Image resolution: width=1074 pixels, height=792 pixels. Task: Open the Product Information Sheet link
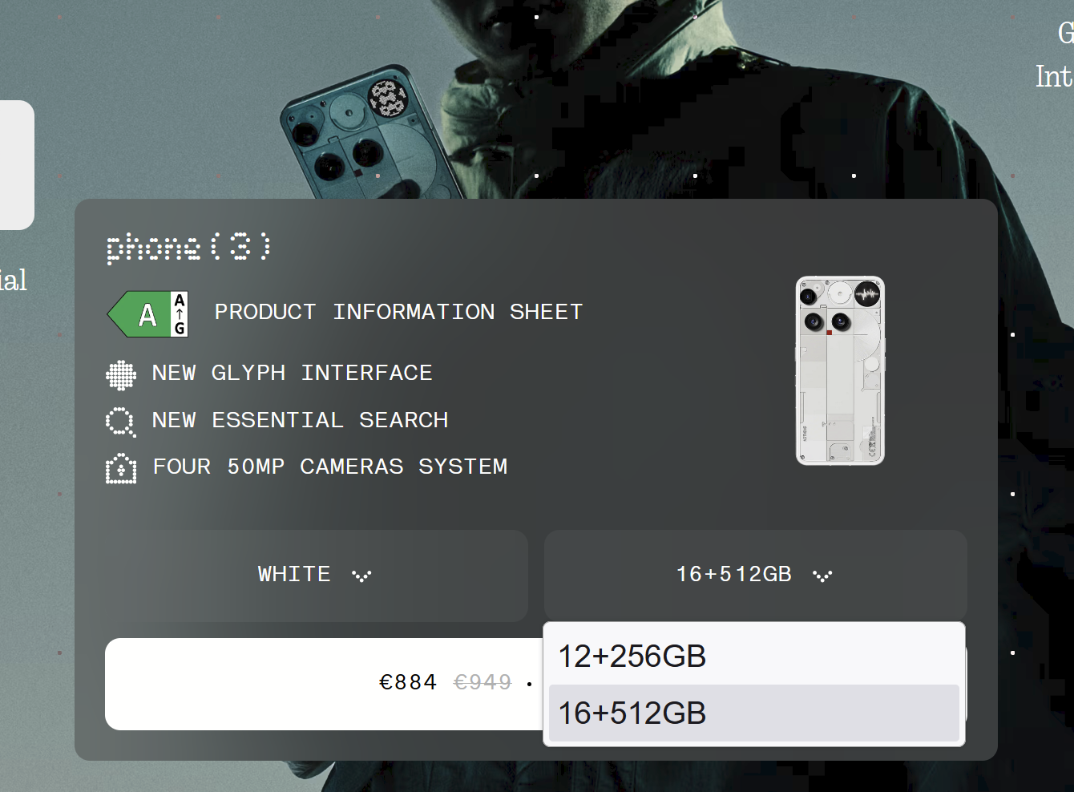398,312
